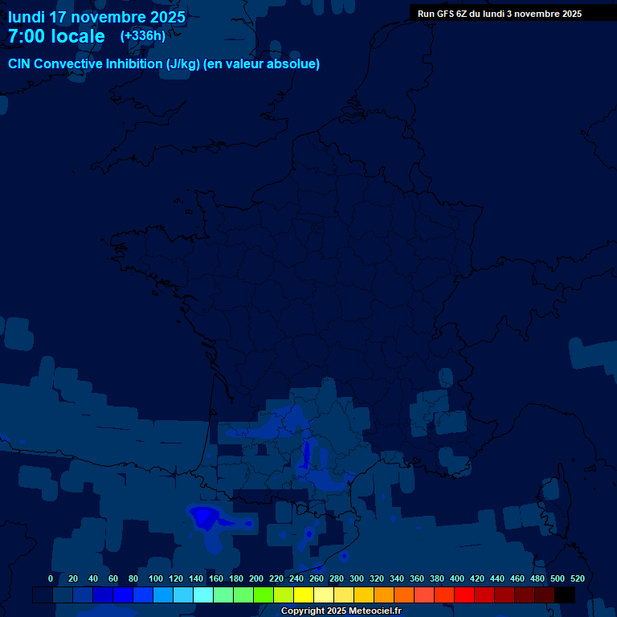Screen dimensions: 617x617
Task: Select the light cyan legend swatch near 140
Action: 203,595
